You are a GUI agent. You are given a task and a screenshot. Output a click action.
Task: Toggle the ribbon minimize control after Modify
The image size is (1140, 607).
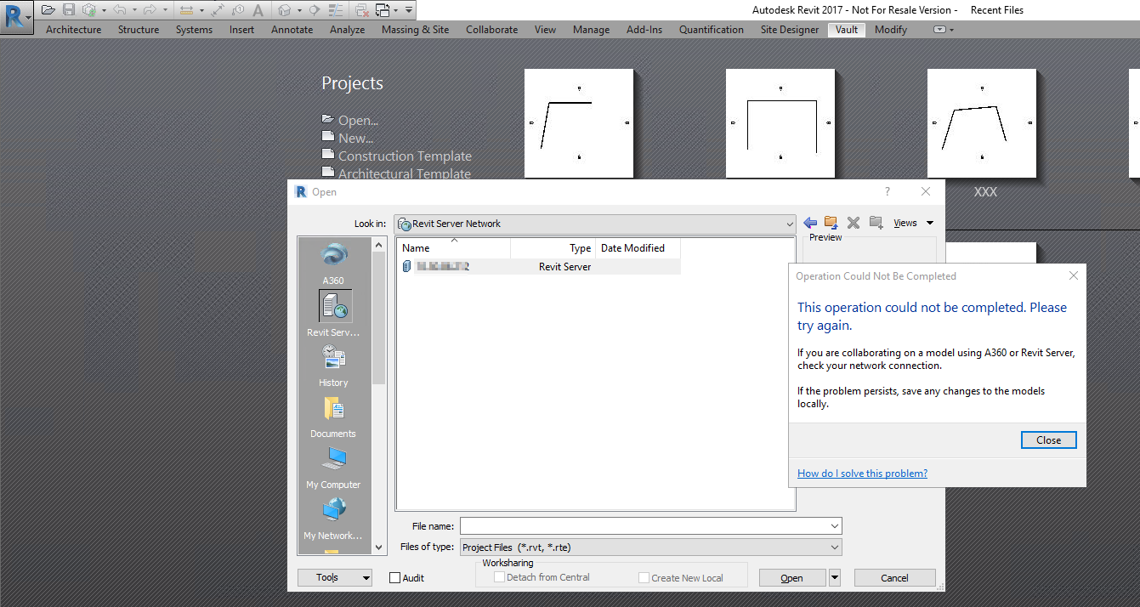click(x=943, y=30)
